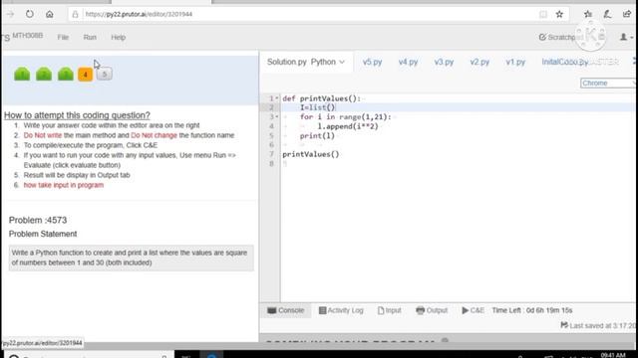Open the Chrome theme dropdown

(608, 83)
